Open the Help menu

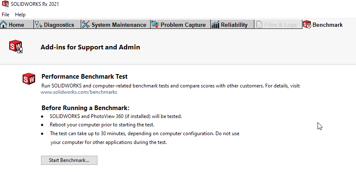(x=20, y=15)
